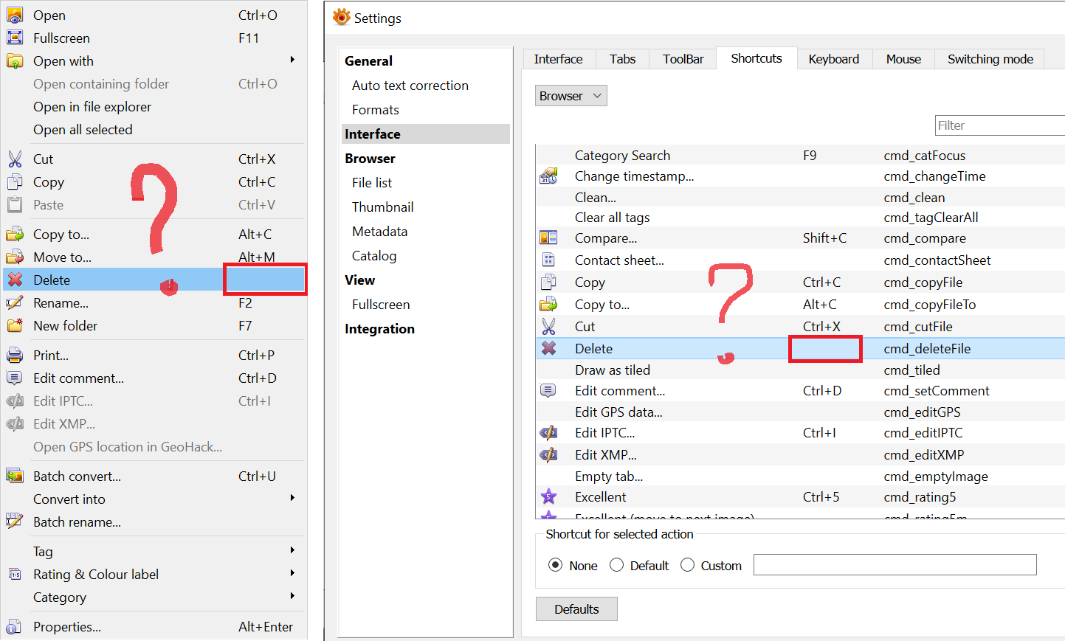Click the Cut scissors icon in context menu
Screen dimensions: 1065x641
15,159
